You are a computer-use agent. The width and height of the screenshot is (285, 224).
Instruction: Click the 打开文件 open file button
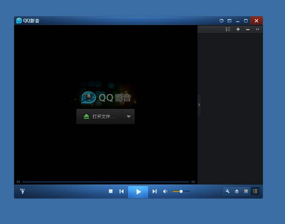click(x=100, y=117)
